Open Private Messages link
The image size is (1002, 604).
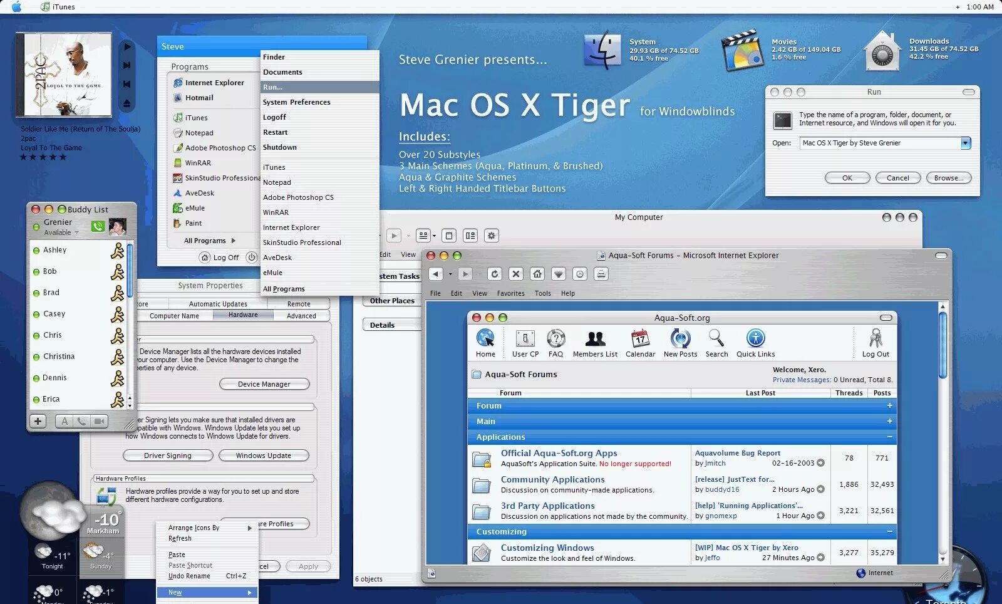coord(802,380)
